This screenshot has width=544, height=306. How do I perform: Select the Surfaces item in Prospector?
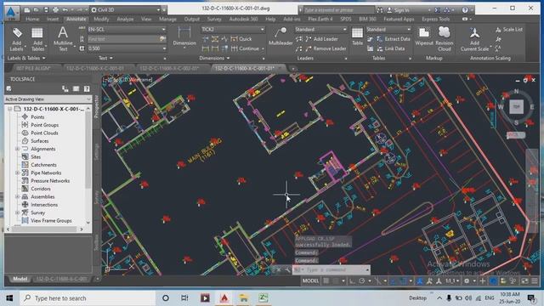click(x=40, y=141)
